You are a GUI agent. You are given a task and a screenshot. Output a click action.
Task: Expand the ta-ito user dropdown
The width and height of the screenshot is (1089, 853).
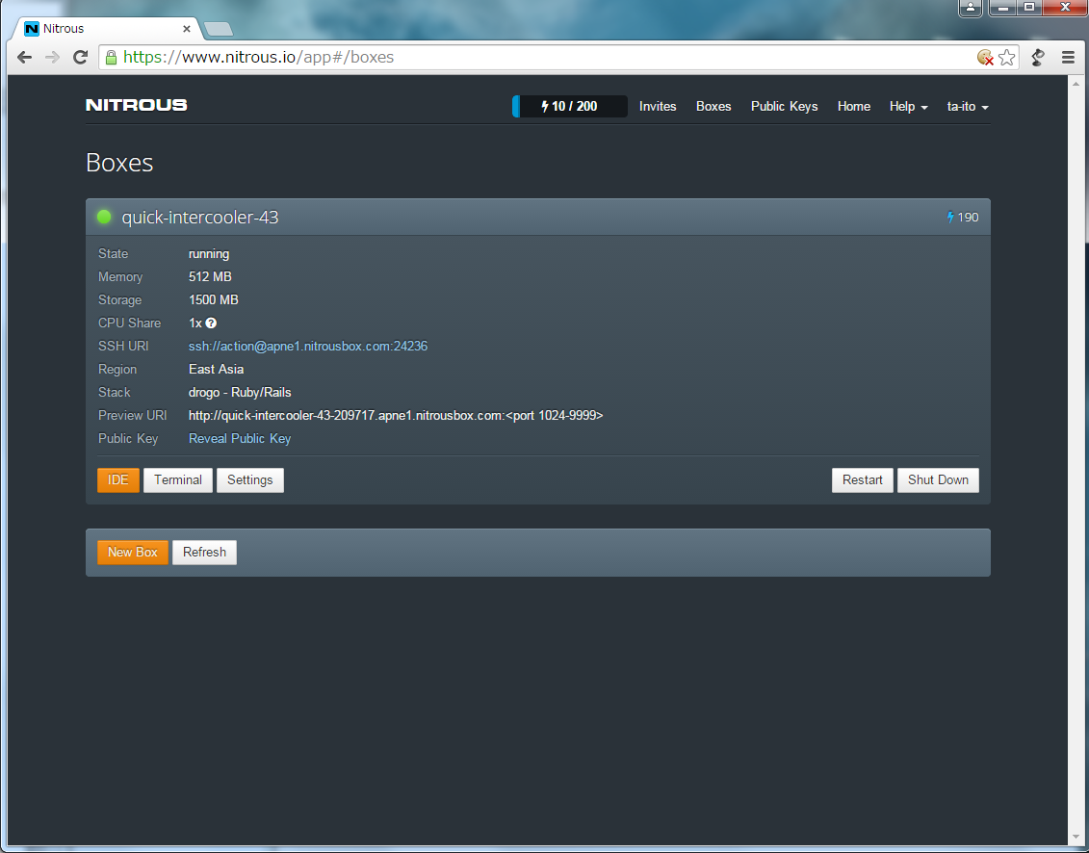[968, 106]
